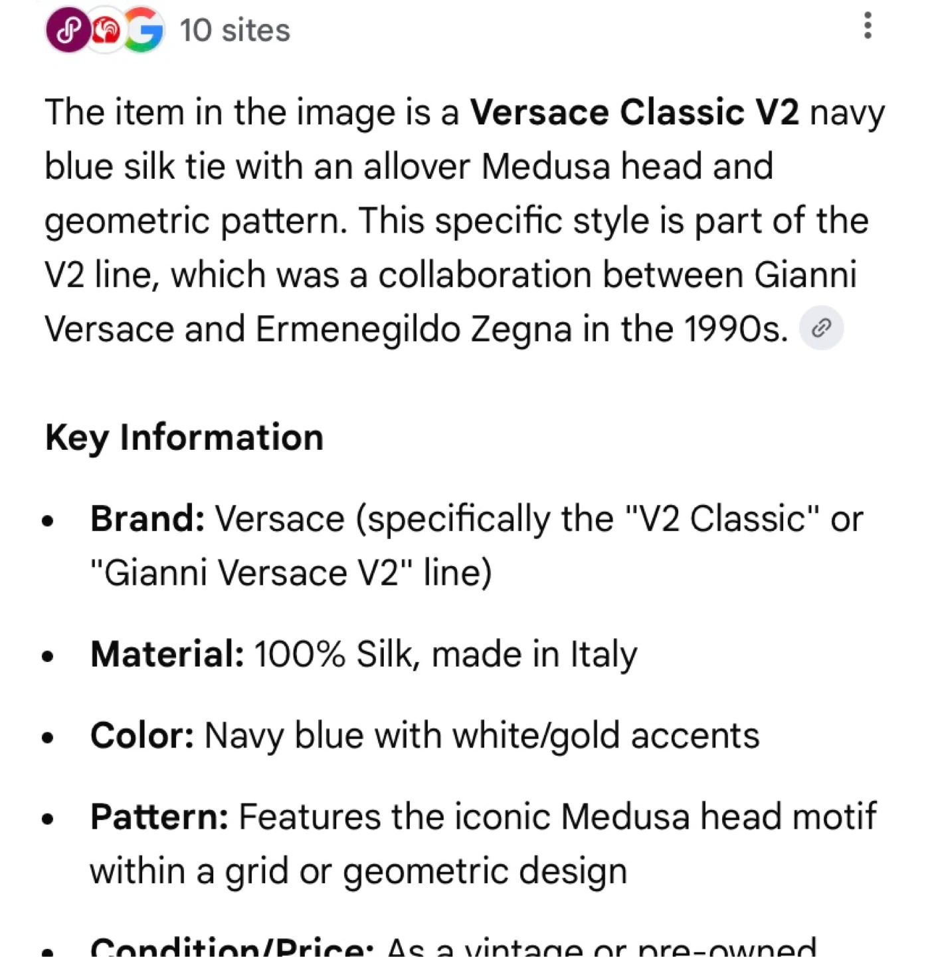This screenshot has height=957, width=930.
Task: Open the 10 sites source list
Action: pyautogui.click(x=234, y=31)
